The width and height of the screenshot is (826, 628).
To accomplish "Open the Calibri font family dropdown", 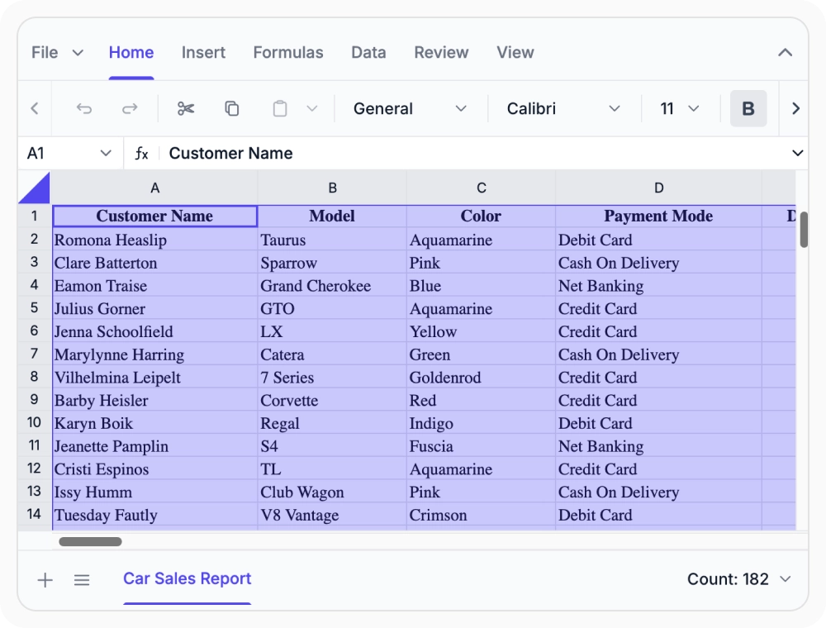I will [563, 108].
